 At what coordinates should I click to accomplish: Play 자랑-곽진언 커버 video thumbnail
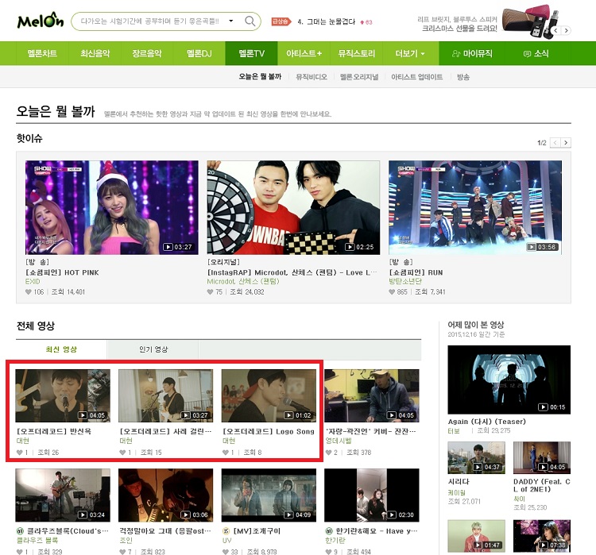coord(372,395)
